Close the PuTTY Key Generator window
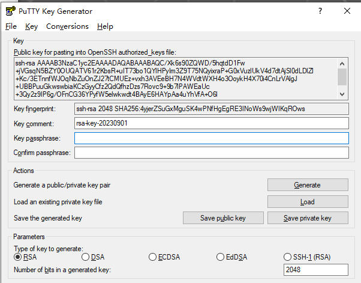The height and width of the screenshot is (283, 361). click(347, 11)
